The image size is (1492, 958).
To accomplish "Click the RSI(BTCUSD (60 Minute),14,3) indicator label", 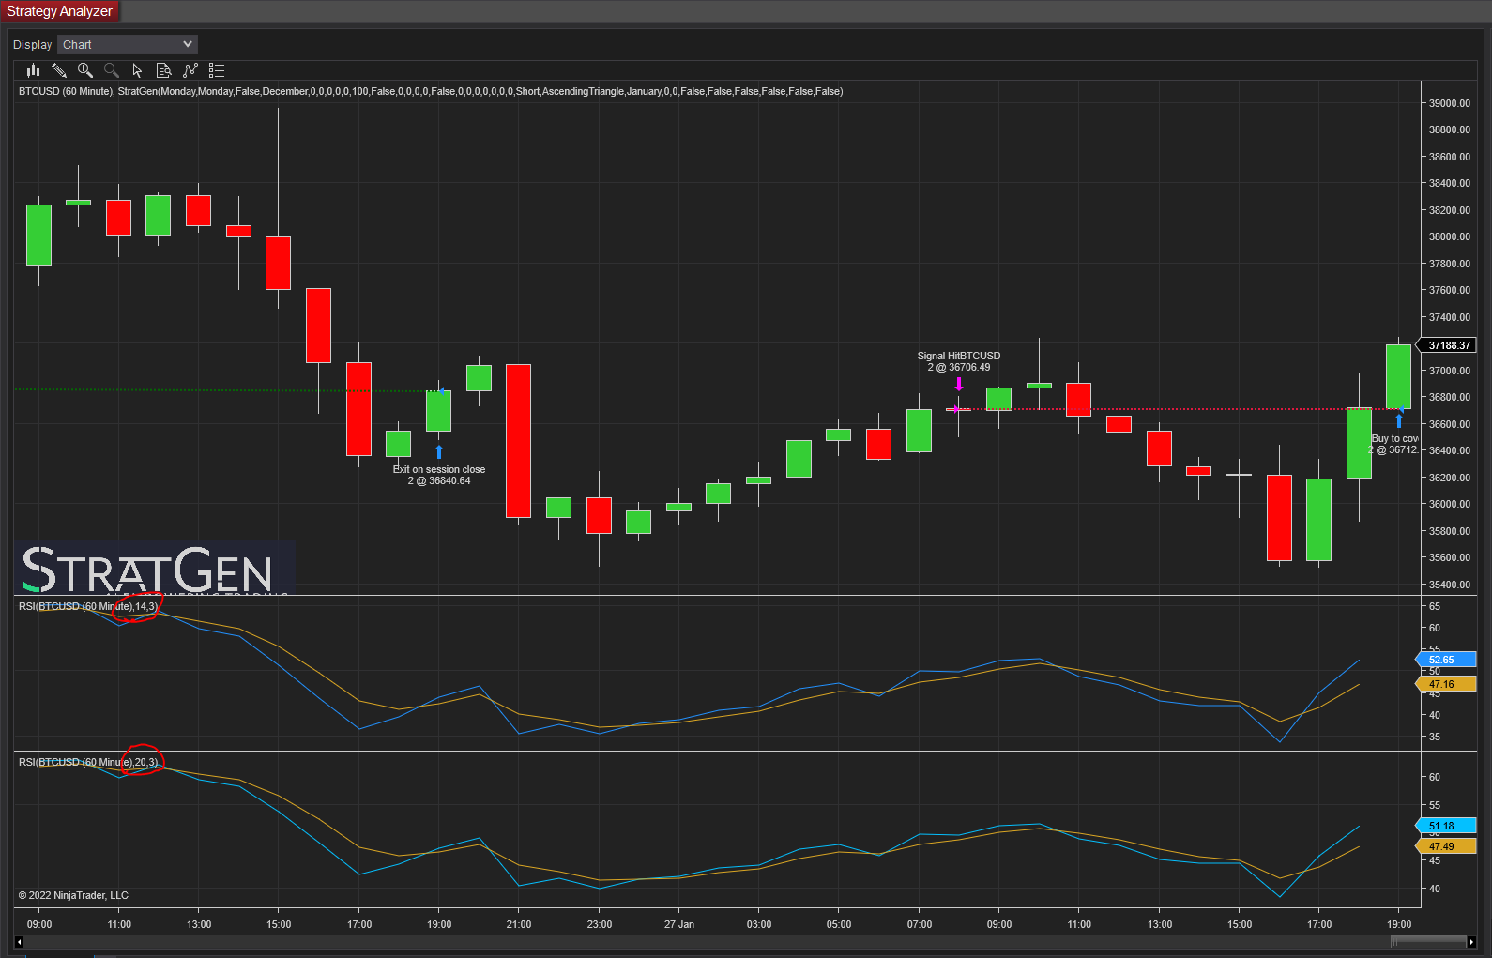I will [88, 606].
